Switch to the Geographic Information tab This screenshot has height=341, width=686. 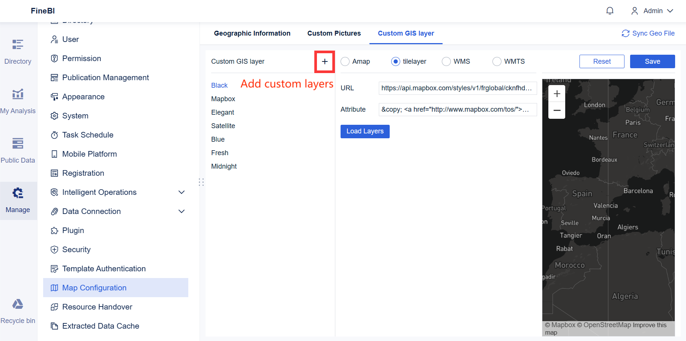[x=252, y=33]
